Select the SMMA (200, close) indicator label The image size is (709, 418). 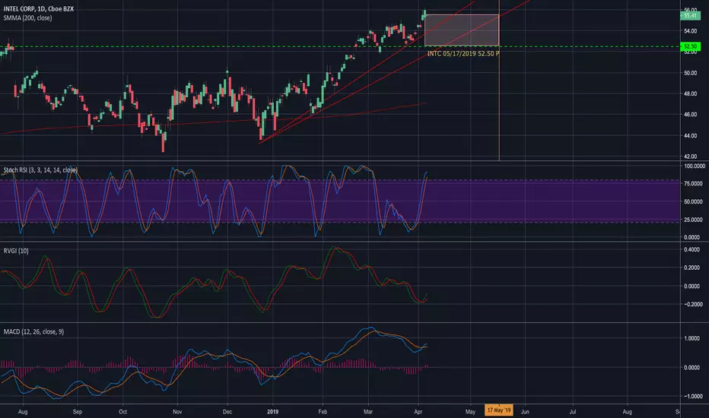point(27,18)
